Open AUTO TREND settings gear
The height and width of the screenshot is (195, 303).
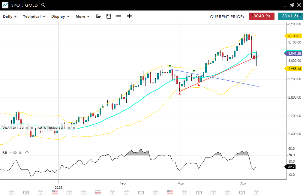(69, 128)
